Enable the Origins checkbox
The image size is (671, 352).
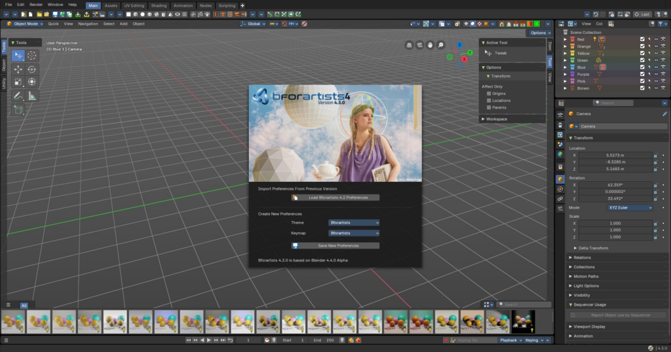click(x=489, y=94)
